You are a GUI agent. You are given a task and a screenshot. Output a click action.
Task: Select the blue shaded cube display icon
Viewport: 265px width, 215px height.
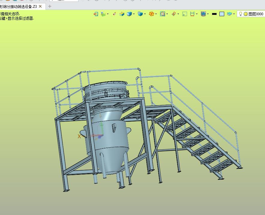(x=129, y=14)
